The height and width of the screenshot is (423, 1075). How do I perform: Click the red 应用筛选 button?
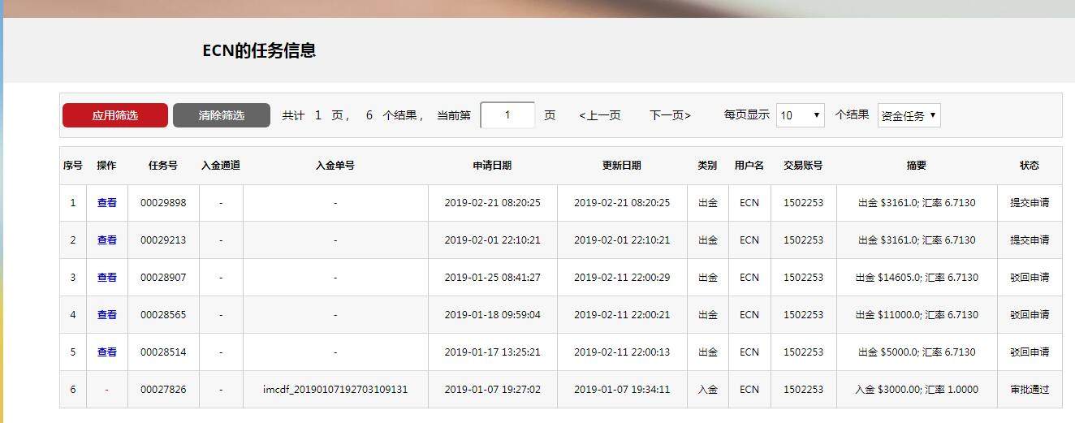(x=114, y=115)
